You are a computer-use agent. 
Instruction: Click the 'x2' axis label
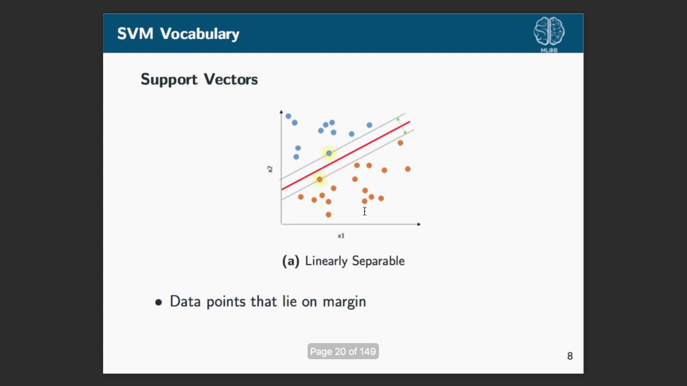[x=270, y=169]
